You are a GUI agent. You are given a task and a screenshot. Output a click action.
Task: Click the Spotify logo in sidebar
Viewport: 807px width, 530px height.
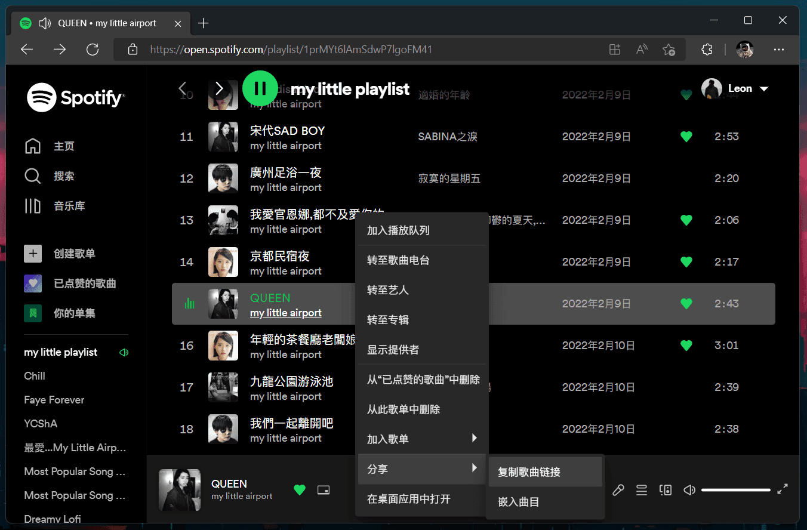tap(75, 97)
